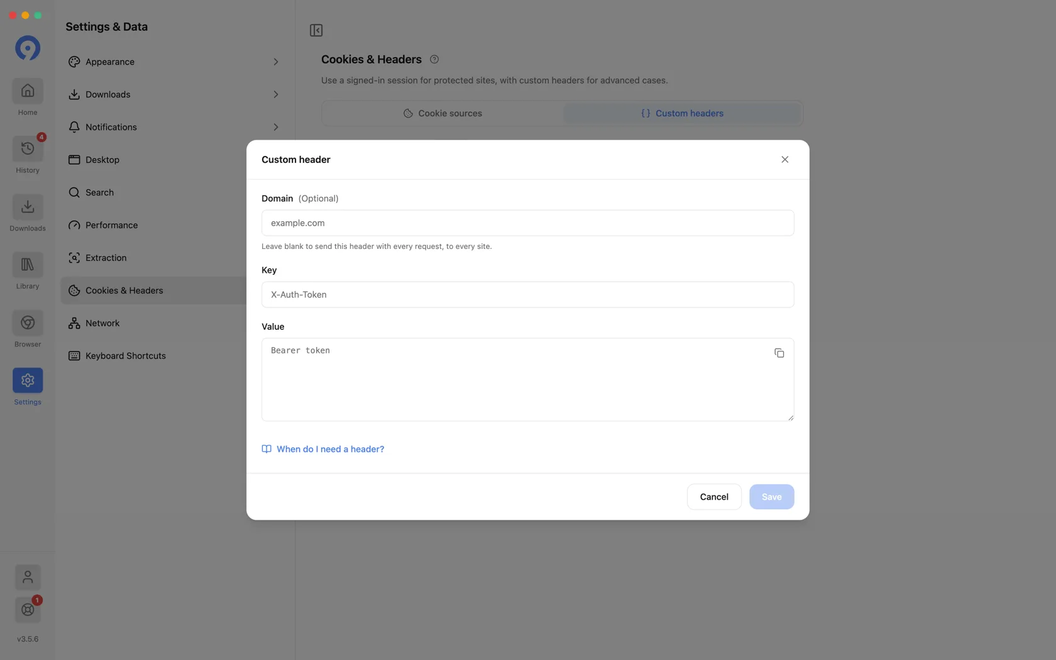Open the History icon with badge
The image size is (1056, 660).
coord(28,149)
